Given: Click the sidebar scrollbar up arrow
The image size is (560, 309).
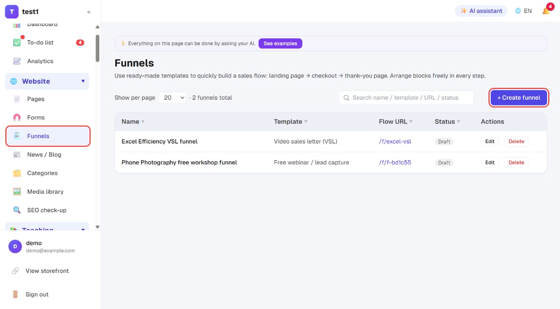Looking at the screenshot, I should pyautogui.click(x=97, y=27).
